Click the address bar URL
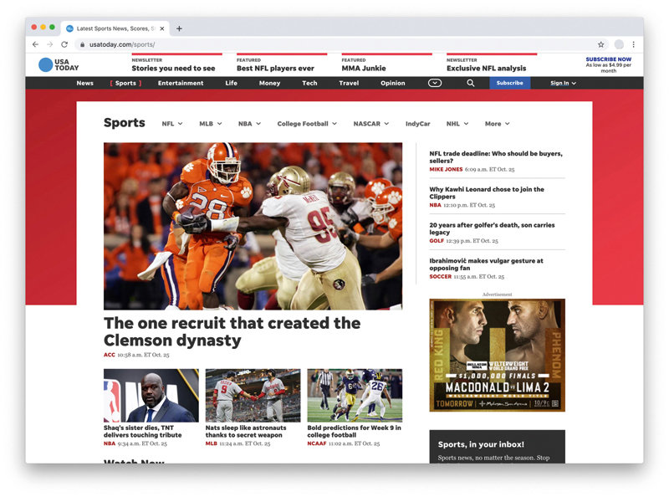Viewport: 669px width, 497px height. (122, 44)
